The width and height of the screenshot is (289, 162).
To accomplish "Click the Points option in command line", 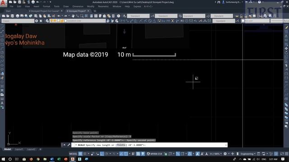I will [x=121, y=145].
